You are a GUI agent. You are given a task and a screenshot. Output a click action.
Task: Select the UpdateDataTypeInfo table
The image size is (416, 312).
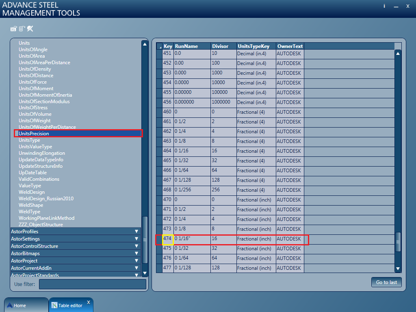(41, 159)
